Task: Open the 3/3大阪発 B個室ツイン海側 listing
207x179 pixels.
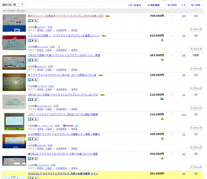Action: (x=64, y=134)
